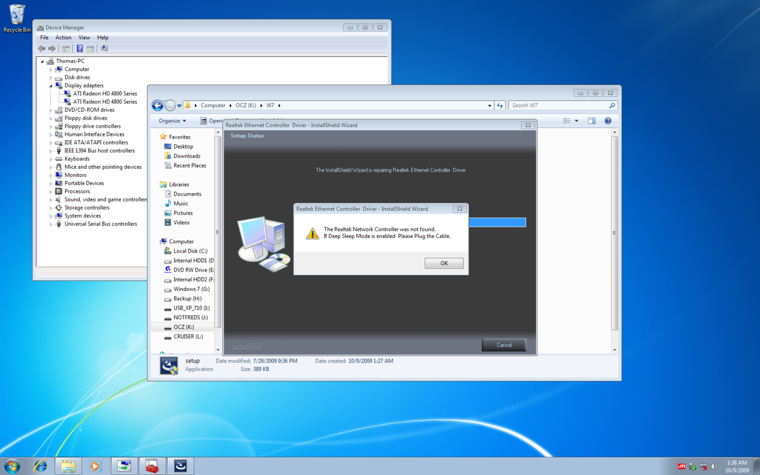Open the View menu in Device Manager
This screenshot has height=475, width=760.
(84, 37)
